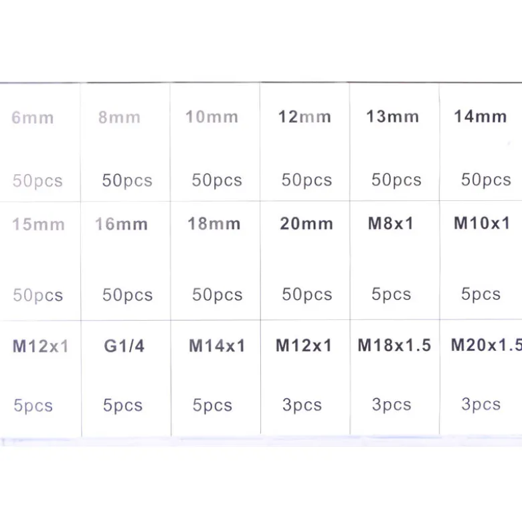This screenshot has height=523, width=522.
Task: Select the G1/4 label
Action: [x=124, y=346]
